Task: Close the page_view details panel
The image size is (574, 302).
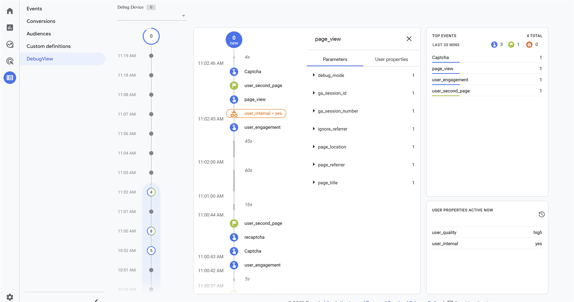Action: coord(409,39)
